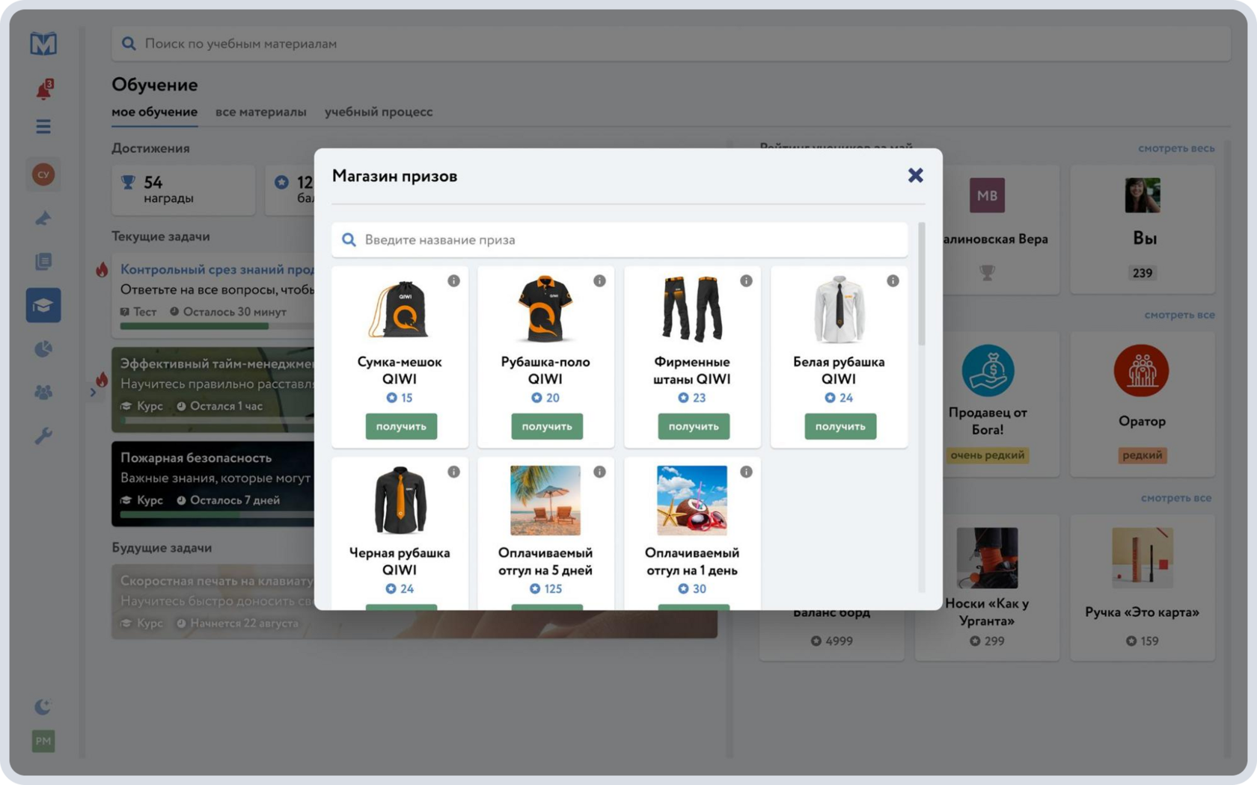The width and height of the screenshot is (1257, 785).
Task: Open the hamburger menu in sidebar
Action: [x=43, y=126]
